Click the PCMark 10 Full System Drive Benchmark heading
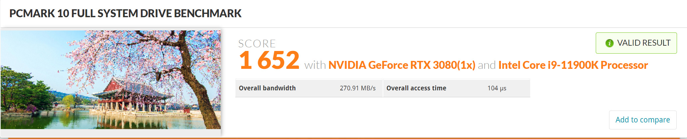The height and width of the screenshot is (139, 687). 125,14
